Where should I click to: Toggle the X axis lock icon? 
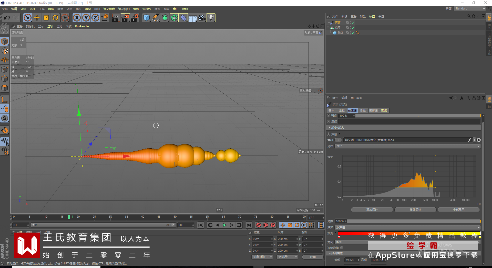click(x=77, y=18)
